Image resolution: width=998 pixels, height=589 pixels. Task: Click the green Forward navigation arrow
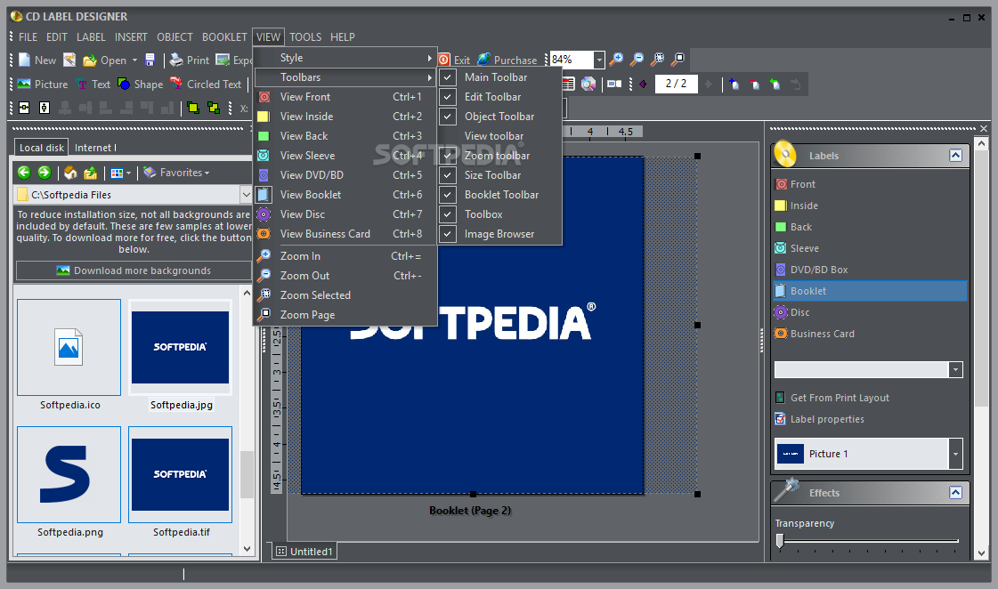tap(44, 173)
